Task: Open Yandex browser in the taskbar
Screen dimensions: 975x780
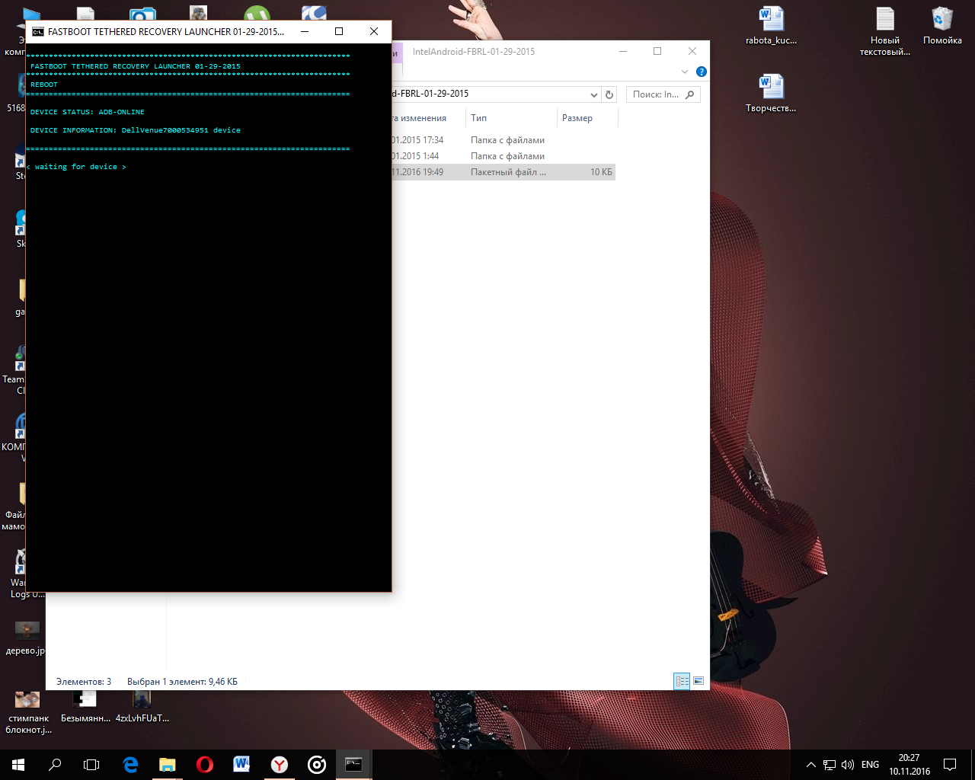Action: coord(280,765)
